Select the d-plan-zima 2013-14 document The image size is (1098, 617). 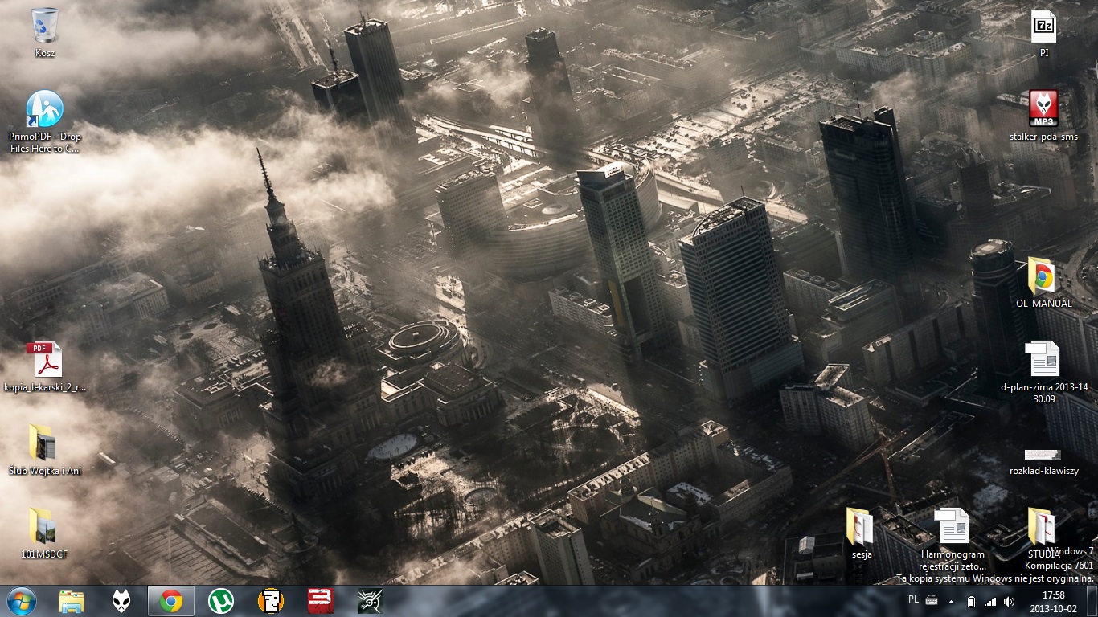click(1043, 360)
